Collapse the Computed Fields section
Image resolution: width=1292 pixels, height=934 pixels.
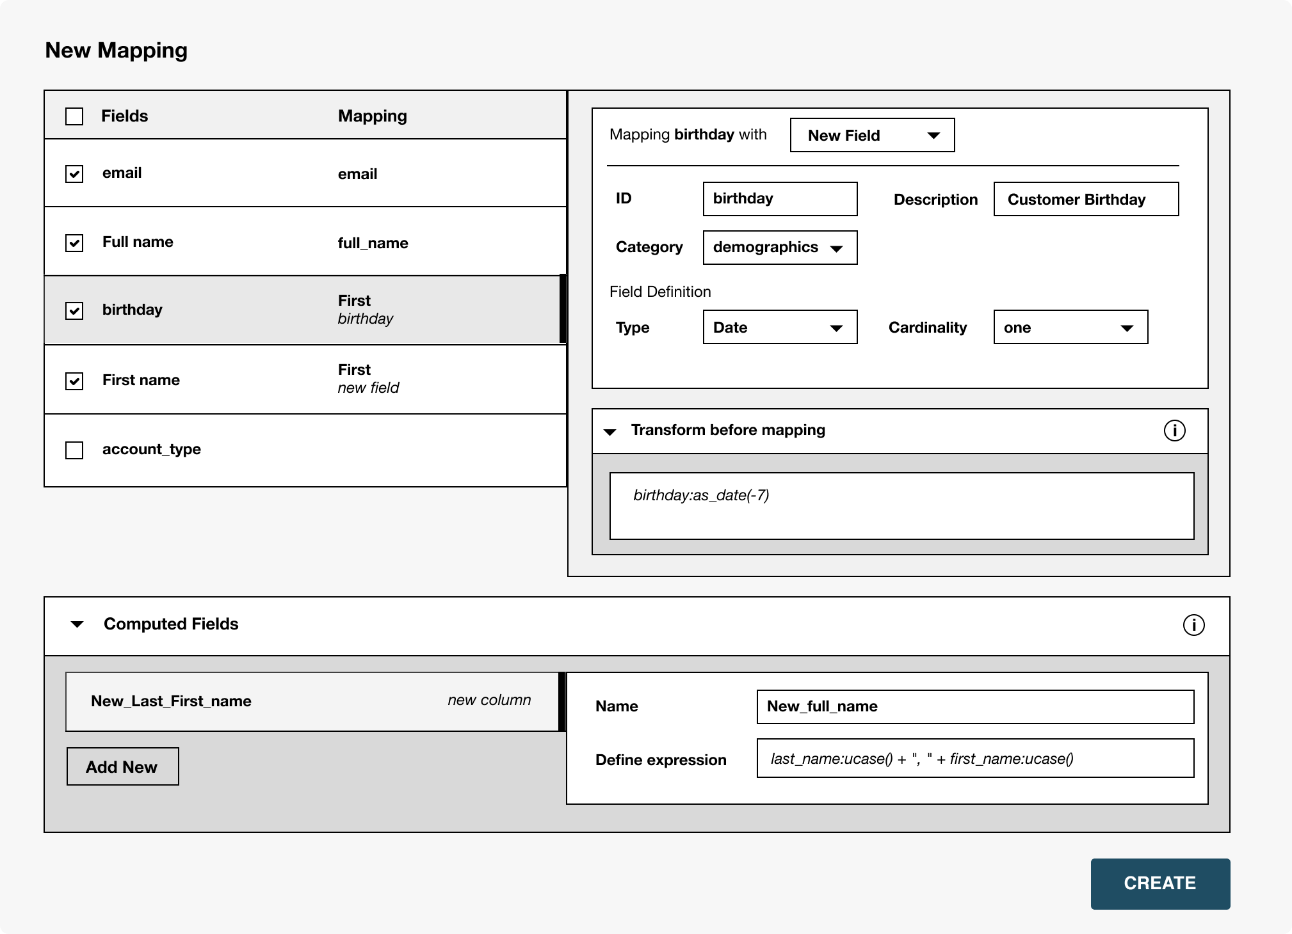77,624
